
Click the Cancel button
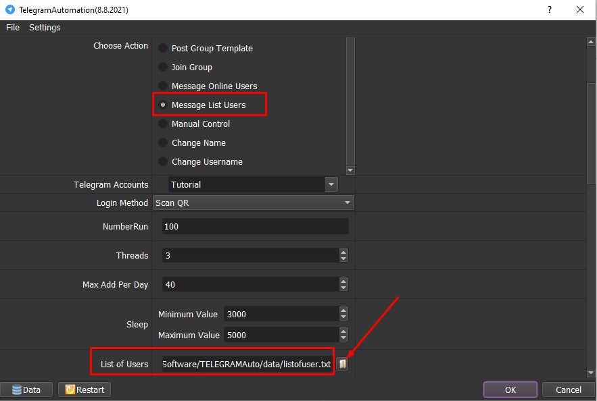568,390
